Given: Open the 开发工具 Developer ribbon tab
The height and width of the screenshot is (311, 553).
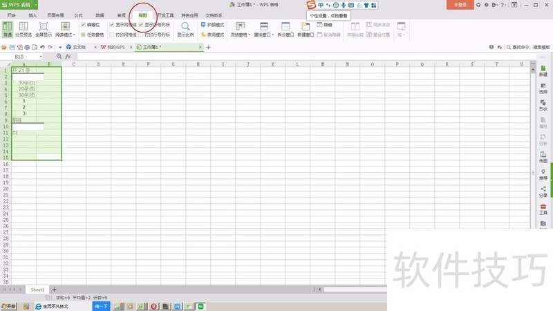Looking at the screenshot, I should 165,15.
